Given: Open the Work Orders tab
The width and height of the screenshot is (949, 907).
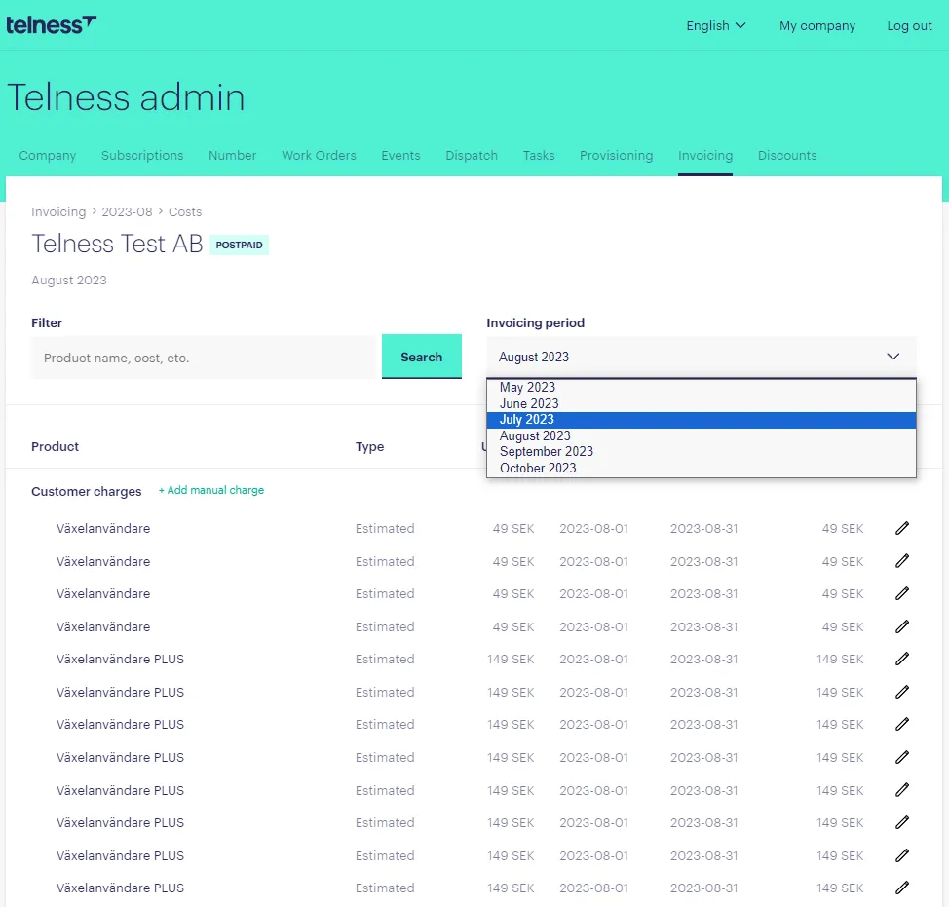Looking at the screenshot, I should click(319, 156).
